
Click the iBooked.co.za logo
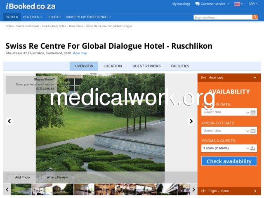(x=31, y=7)
